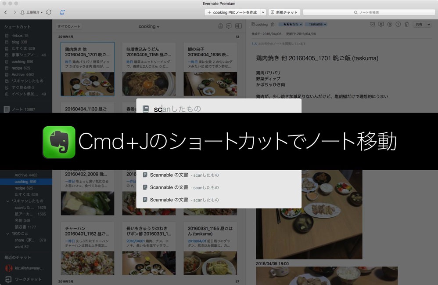Switch note list to card view icon
This screenshot has height=285, width=438.
[238, 26]
